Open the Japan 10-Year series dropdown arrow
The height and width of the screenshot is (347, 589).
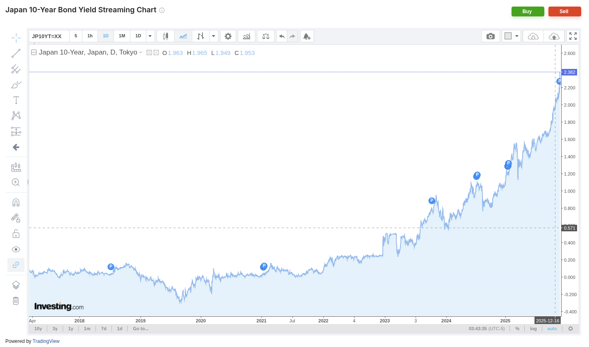pyautogui.click(x=141, y=53)
